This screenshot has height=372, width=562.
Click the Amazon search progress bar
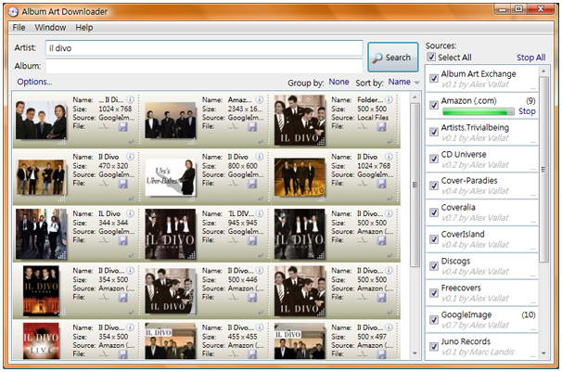click(x=479, y=112)
